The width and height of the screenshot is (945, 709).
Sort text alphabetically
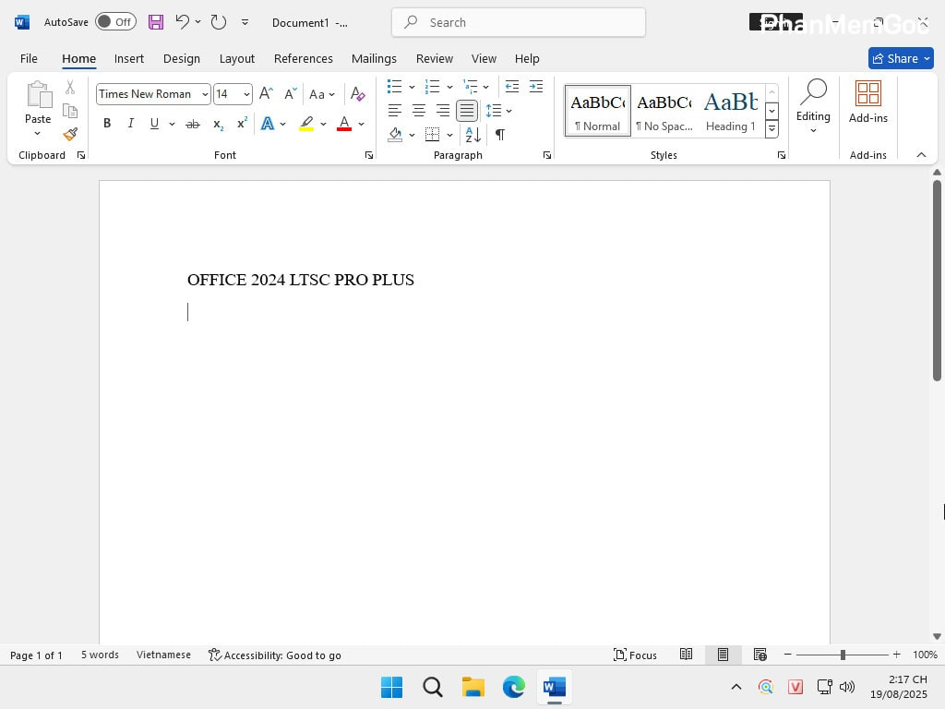pyautogui.click(x=472, y=134)
